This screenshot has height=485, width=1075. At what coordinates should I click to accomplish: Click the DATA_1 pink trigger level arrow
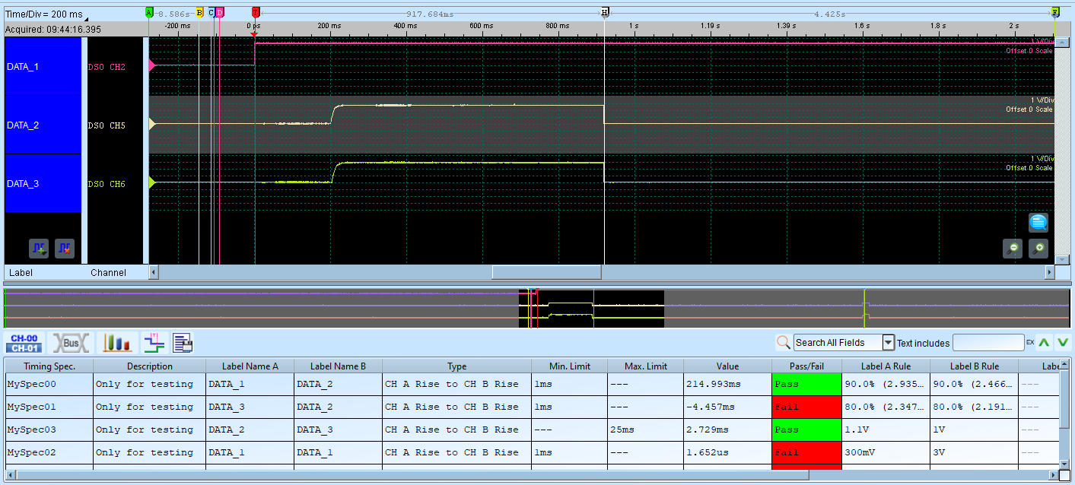152,66
